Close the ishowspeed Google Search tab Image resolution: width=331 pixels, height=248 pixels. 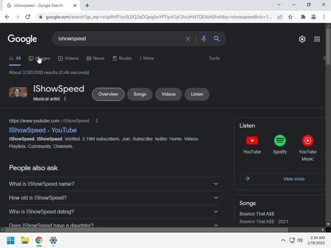click(75, 6)
